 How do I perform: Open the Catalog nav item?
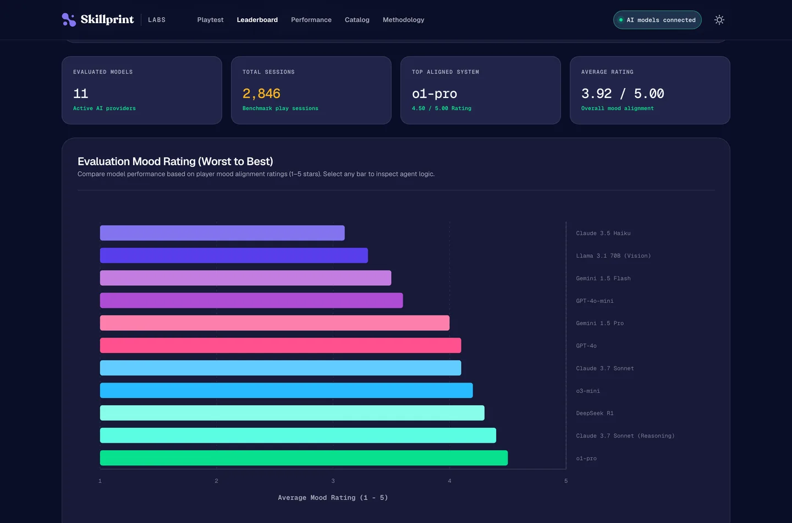[357, 20]
